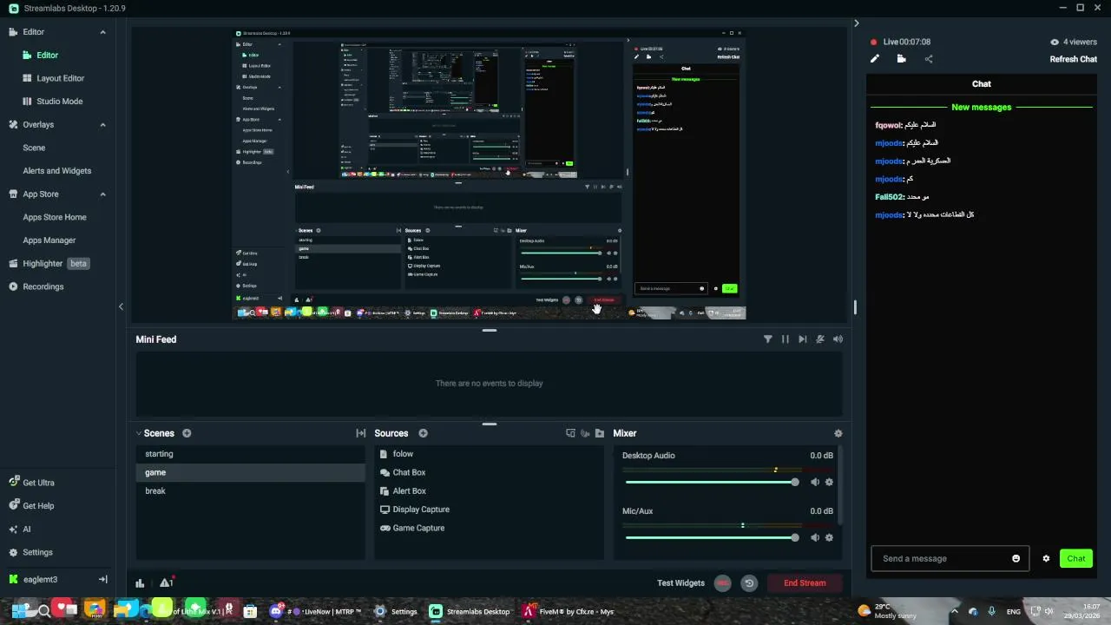Open Scene overlays page
This screenshot has height=625, width=1111.
34,148
